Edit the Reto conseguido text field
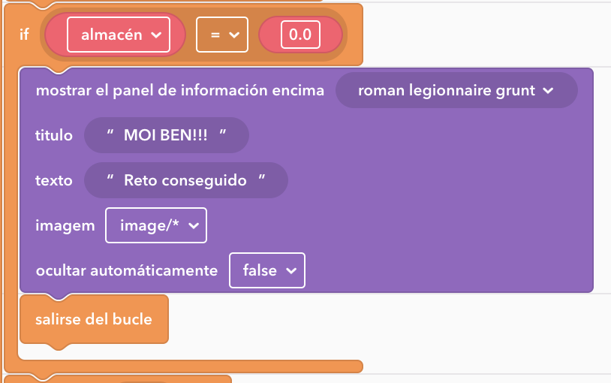The image size is (611, 383). 186,180
